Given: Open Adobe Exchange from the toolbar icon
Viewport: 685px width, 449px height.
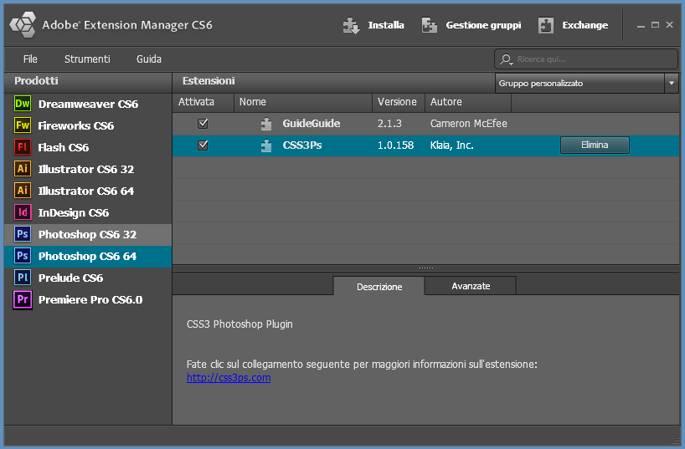Looking at the screenshot, I should (x=546, y=25).
